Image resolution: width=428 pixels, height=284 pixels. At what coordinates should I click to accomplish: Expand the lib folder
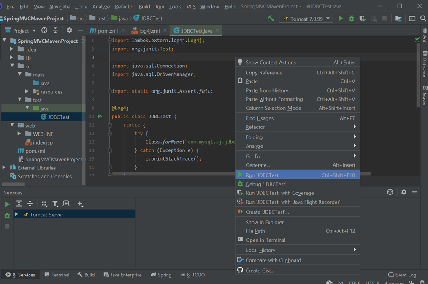pos(11,57)
